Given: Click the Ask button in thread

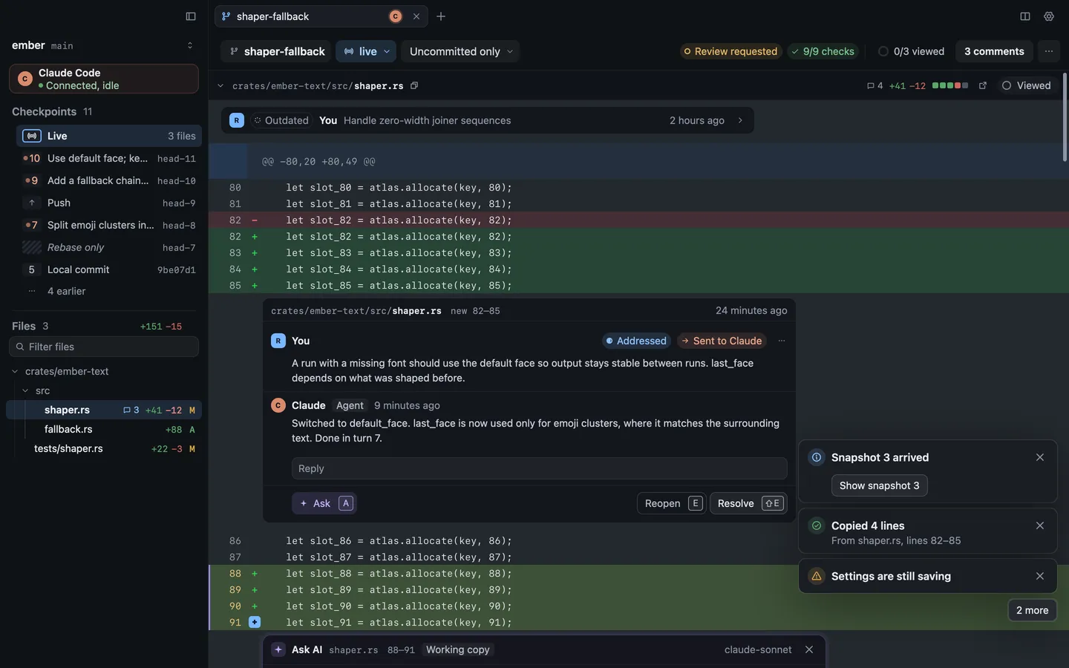Looking at the screenshot, I should click(x=324, y=503).
